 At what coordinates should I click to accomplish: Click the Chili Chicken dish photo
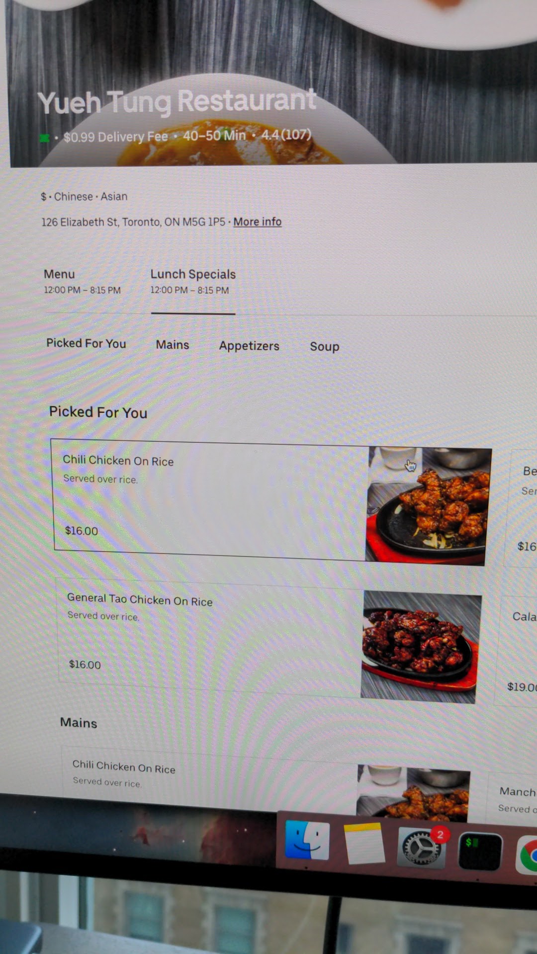click(x=429, y=506)
